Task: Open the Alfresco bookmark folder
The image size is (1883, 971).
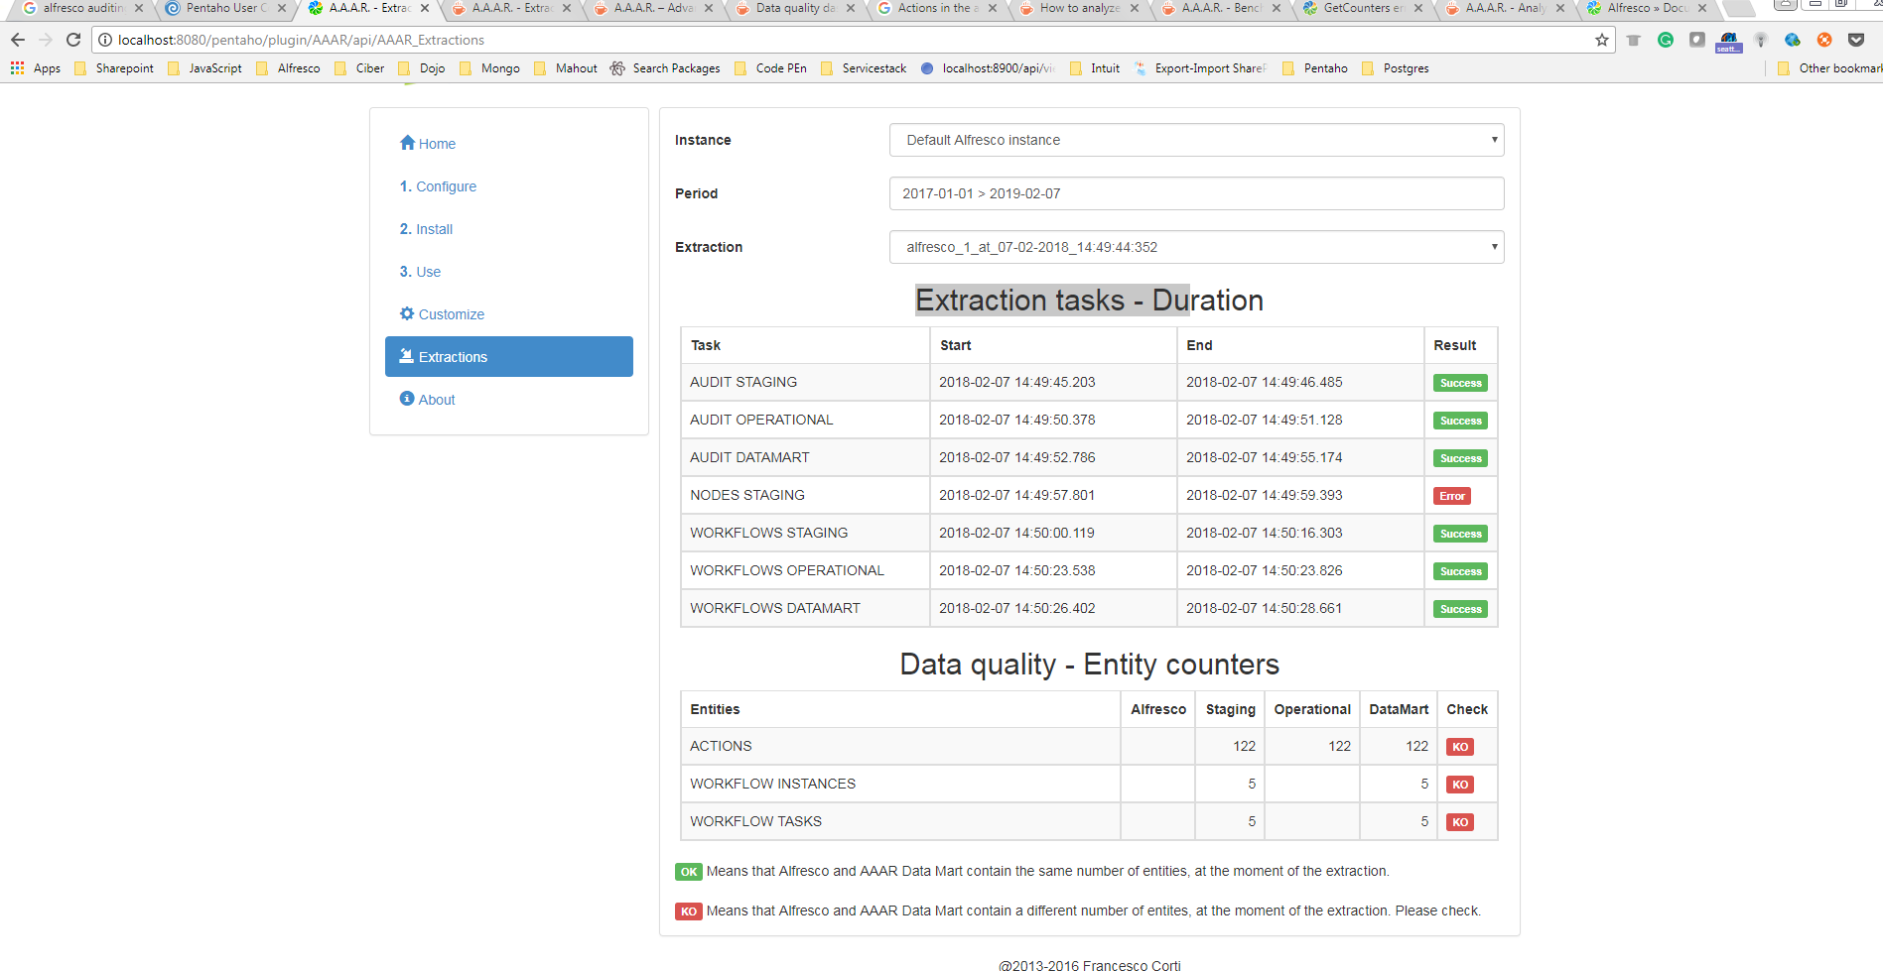Action: tap(288, 68)
